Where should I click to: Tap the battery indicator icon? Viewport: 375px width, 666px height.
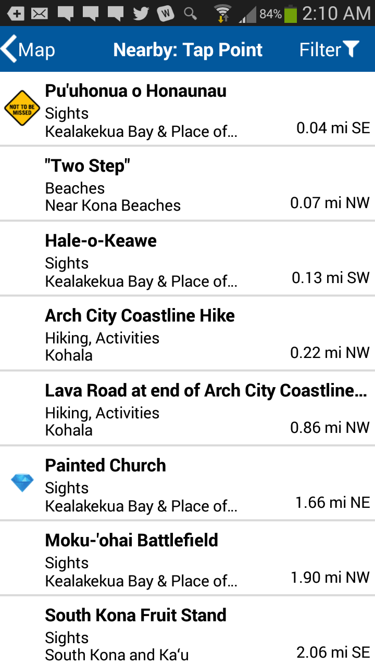pyautogui.click(x=291, y=13)
